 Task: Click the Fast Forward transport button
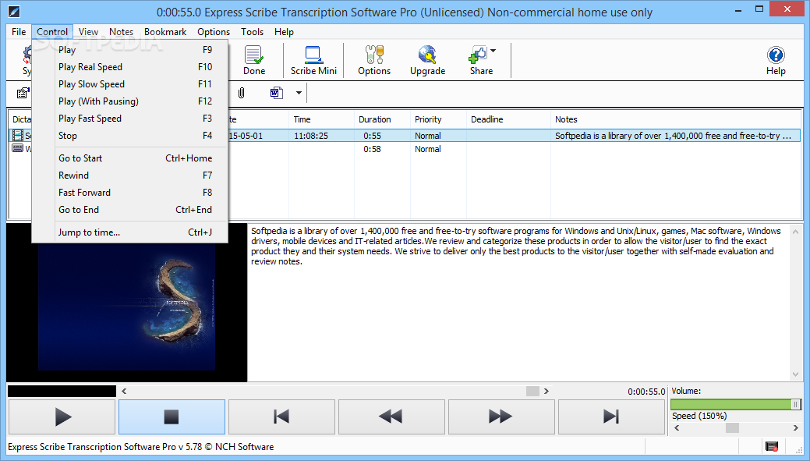click(x=501, y=417)
